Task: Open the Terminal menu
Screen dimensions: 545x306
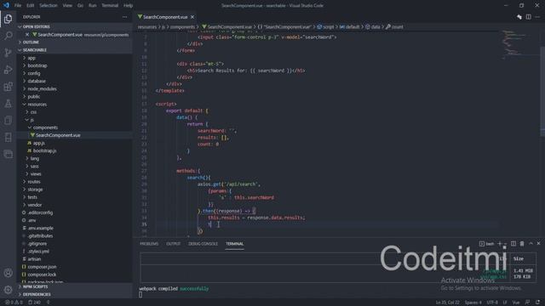Action: [x=110, y=6]
